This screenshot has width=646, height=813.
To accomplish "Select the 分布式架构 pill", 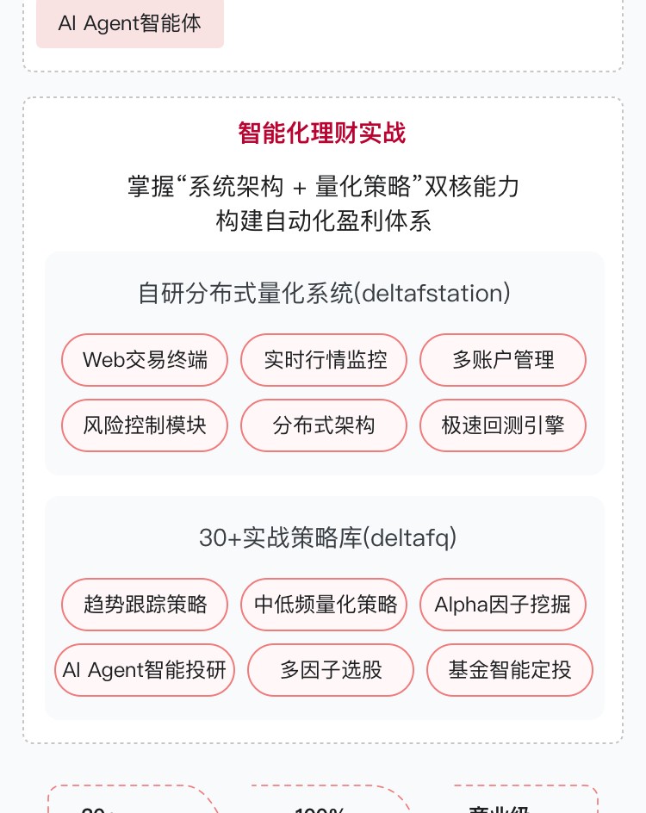I will point(324,425).
